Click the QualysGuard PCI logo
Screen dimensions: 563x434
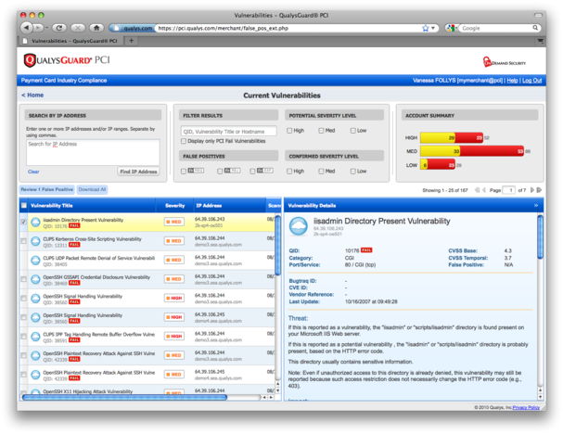click(67, 60)
